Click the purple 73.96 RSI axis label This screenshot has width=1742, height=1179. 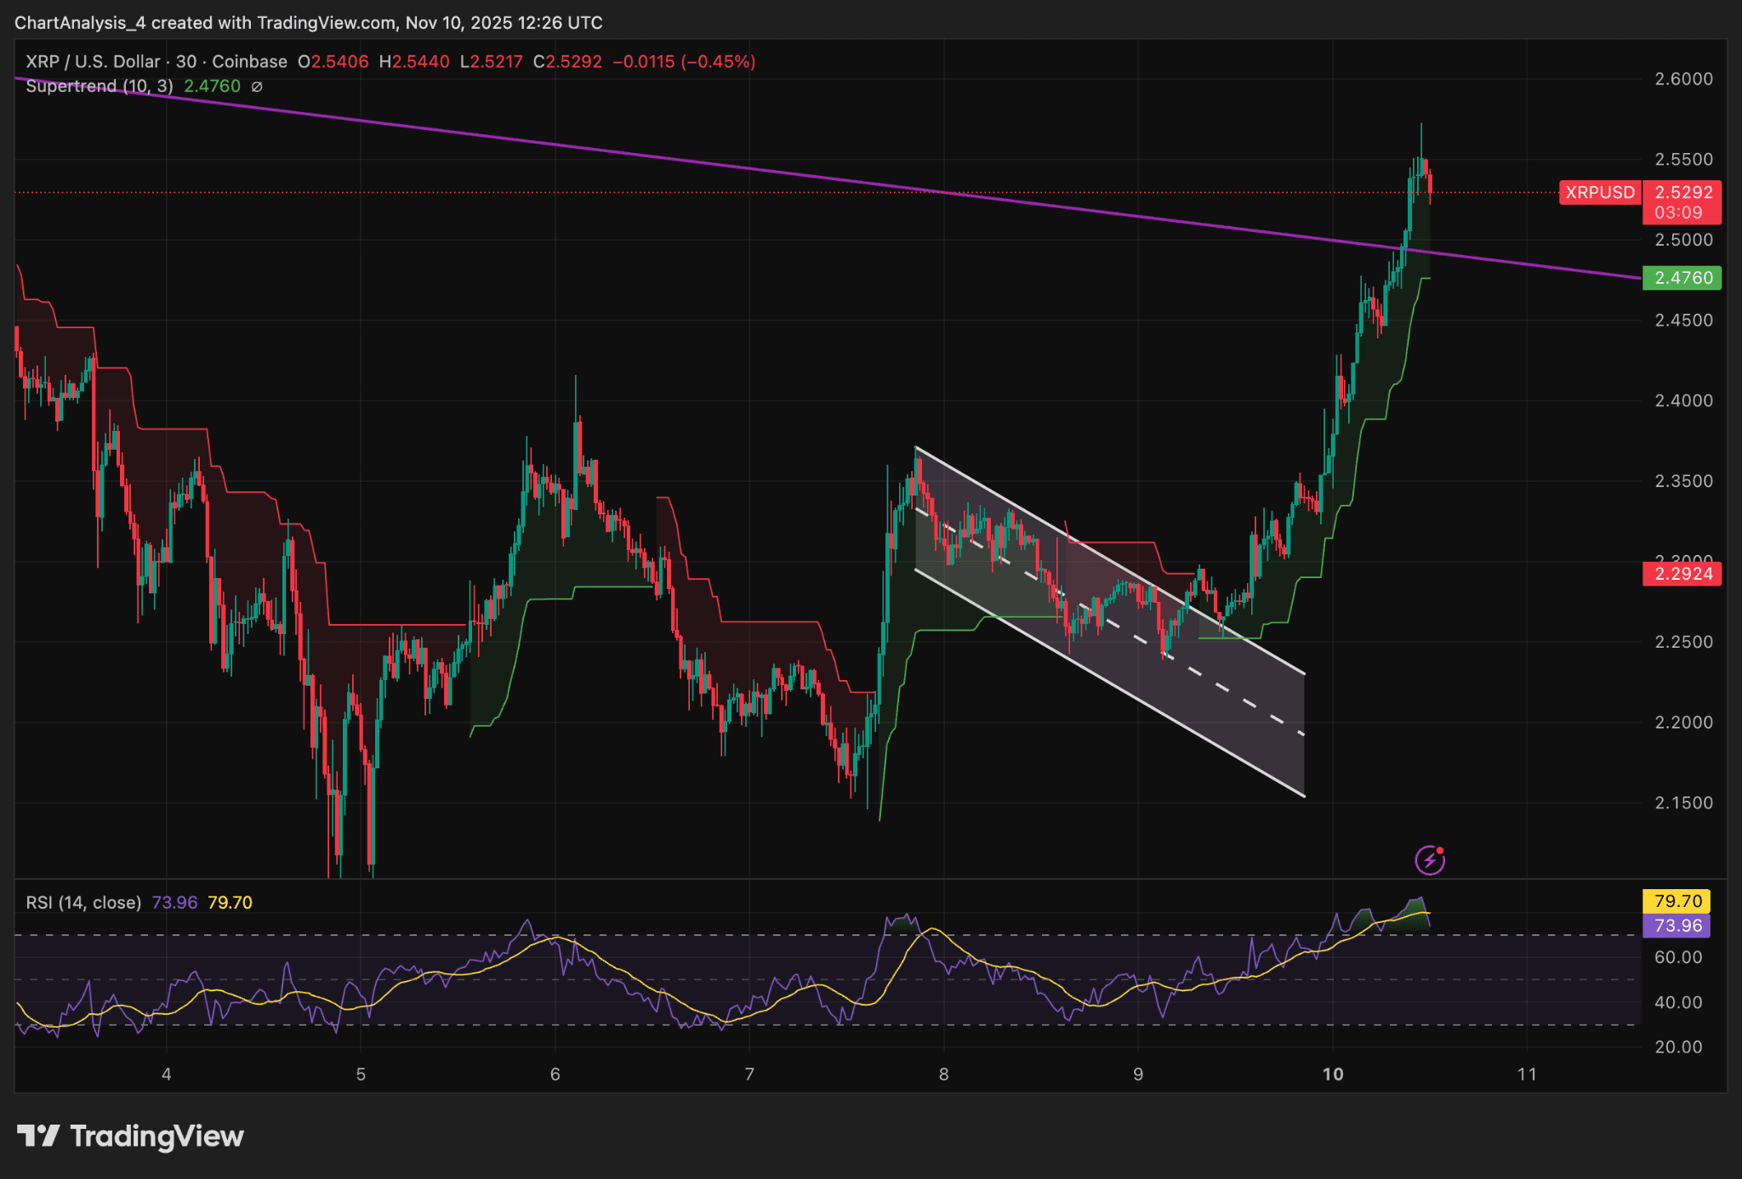click(1677, 926)
